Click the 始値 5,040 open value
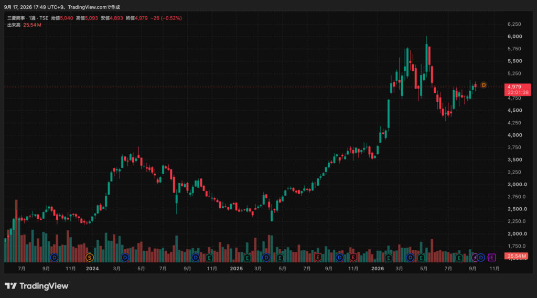Viewport: 537px width, 298px height. 62,18
